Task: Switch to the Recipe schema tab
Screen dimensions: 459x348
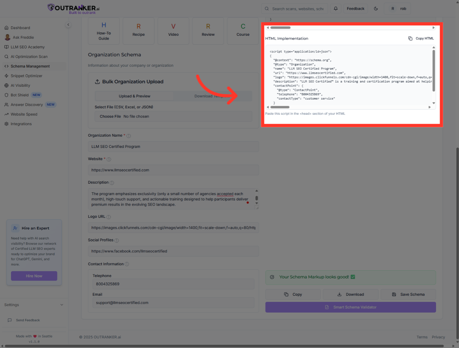Action: pyautogui.click(x=138, y=31)
